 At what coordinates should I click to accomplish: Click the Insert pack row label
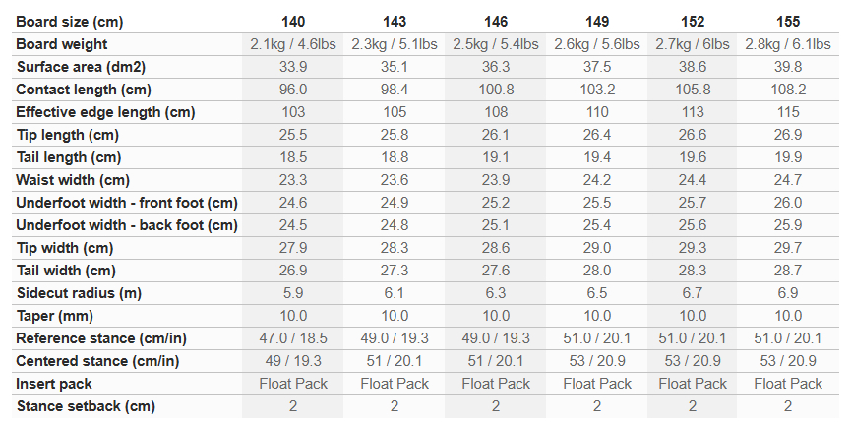click(x=54, y=384)
